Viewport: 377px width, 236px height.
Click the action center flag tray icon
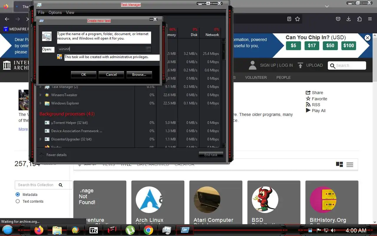coord(319,230)
